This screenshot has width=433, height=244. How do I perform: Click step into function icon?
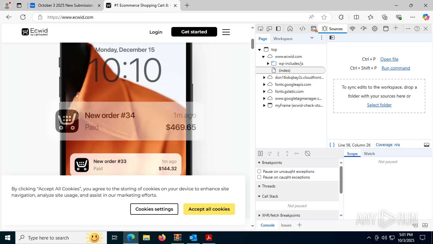point(278,153)
